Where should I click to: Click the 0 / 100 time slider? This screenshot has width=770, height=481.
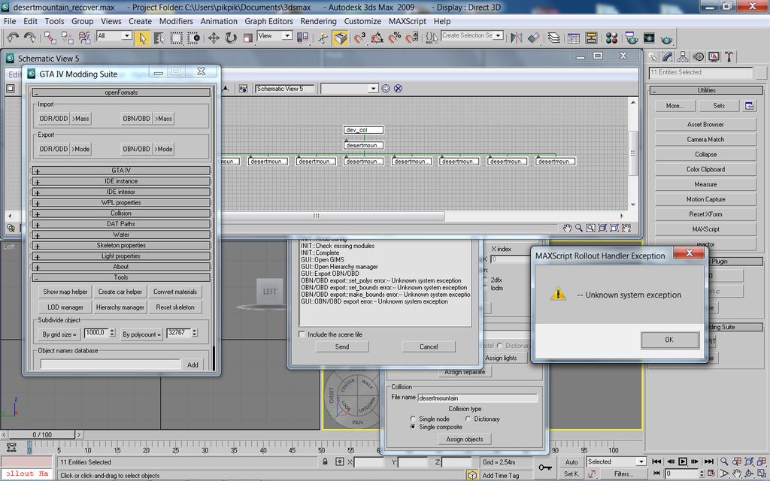[x=42, y=435]
